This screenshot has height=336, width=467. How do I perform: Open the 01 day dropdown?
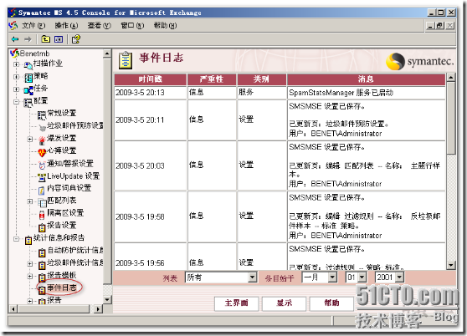(x=362, y=277)
